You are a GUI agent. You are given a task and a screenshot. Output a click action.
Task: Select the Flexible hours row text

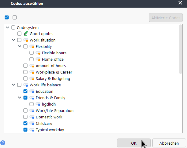(x=54, y=53)
